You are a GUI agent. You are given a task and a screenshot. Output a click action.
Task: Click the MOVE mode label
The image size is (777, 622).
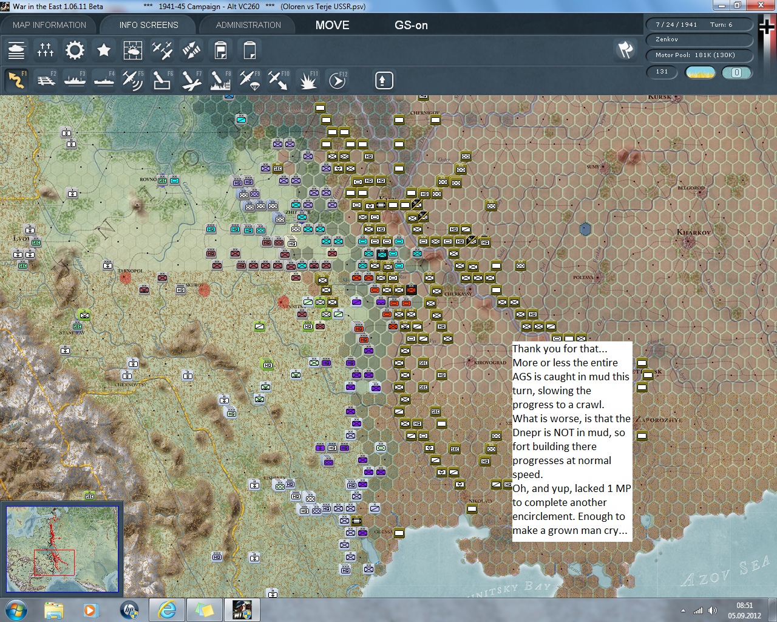pyautogui.click(x=332, y=25)
